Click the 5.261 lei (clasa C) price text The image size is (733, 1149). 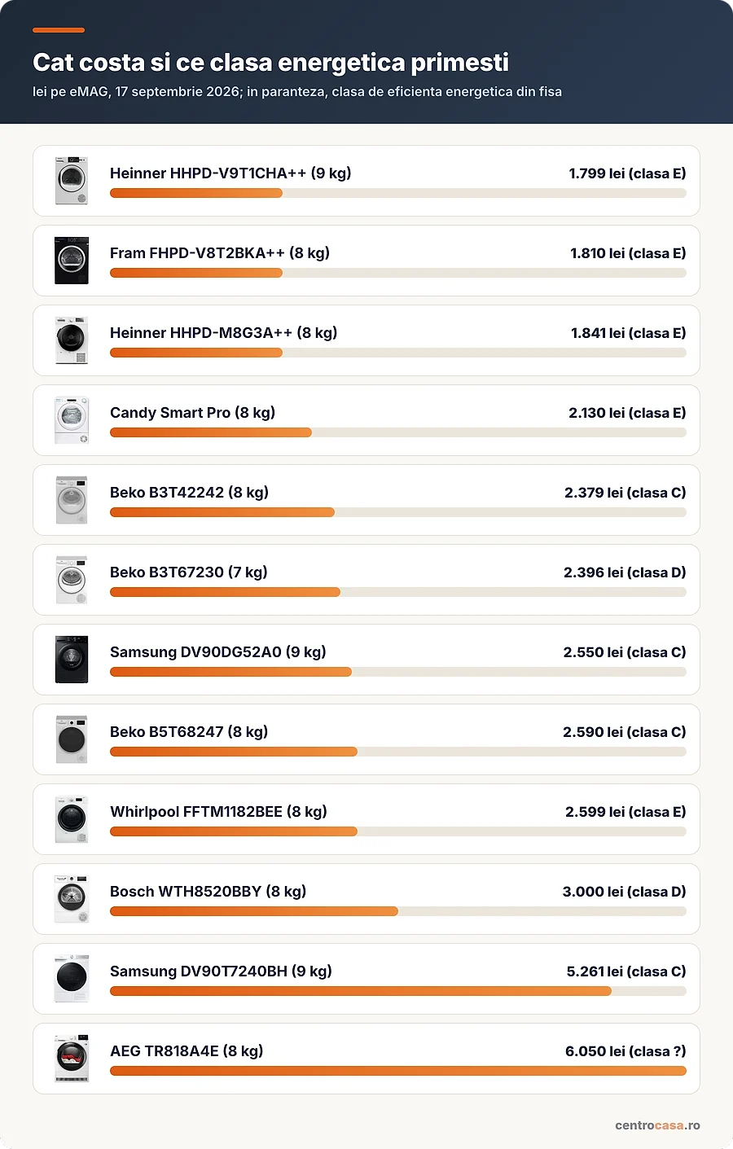coord(626,971)
